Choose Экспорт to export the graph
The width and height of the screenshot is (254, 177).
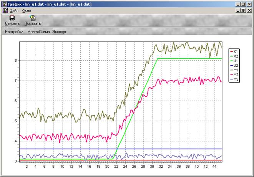[59, 31]
